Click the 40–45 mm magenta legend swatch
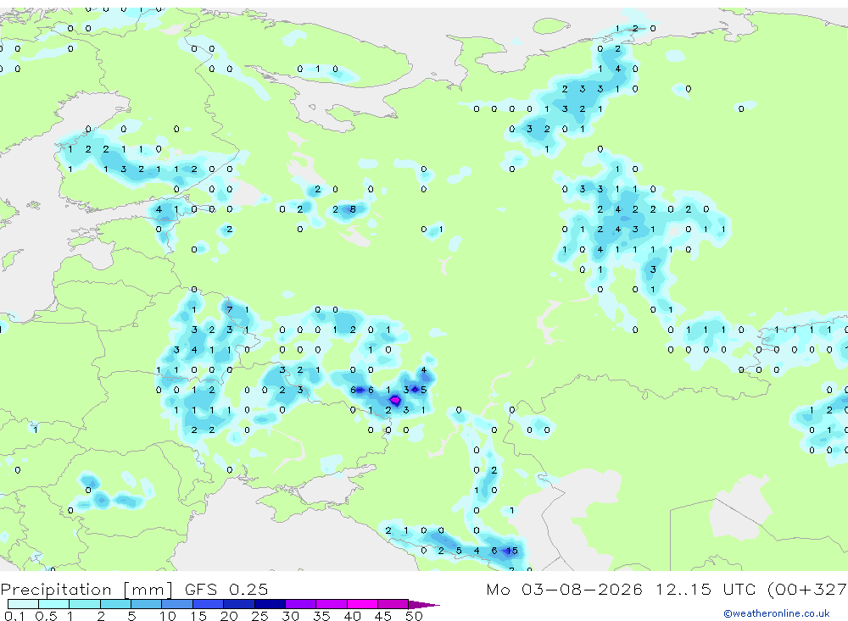848x621 pixels. pyautogui.click(x=362, y=604)
